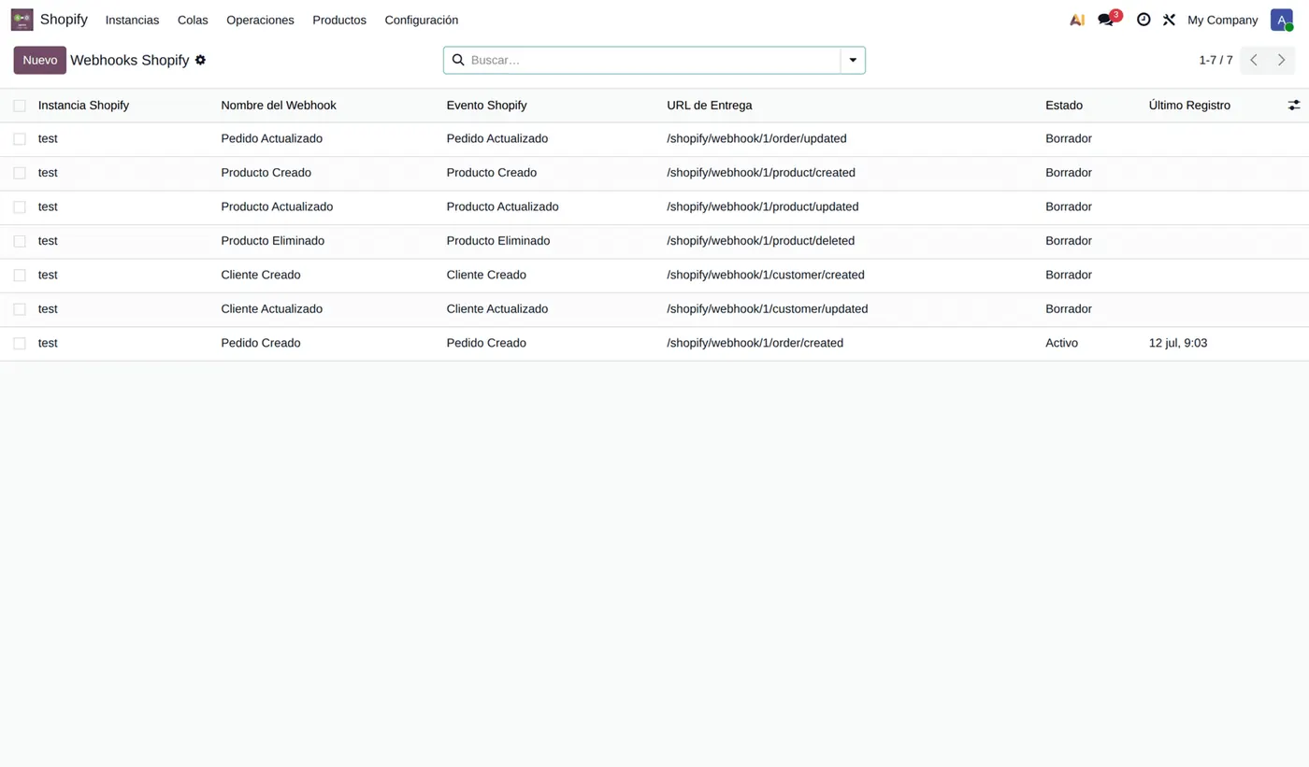Screen dimensions: 1309x767
Task: Click the Shopify app title
Action: pos(64,19)
